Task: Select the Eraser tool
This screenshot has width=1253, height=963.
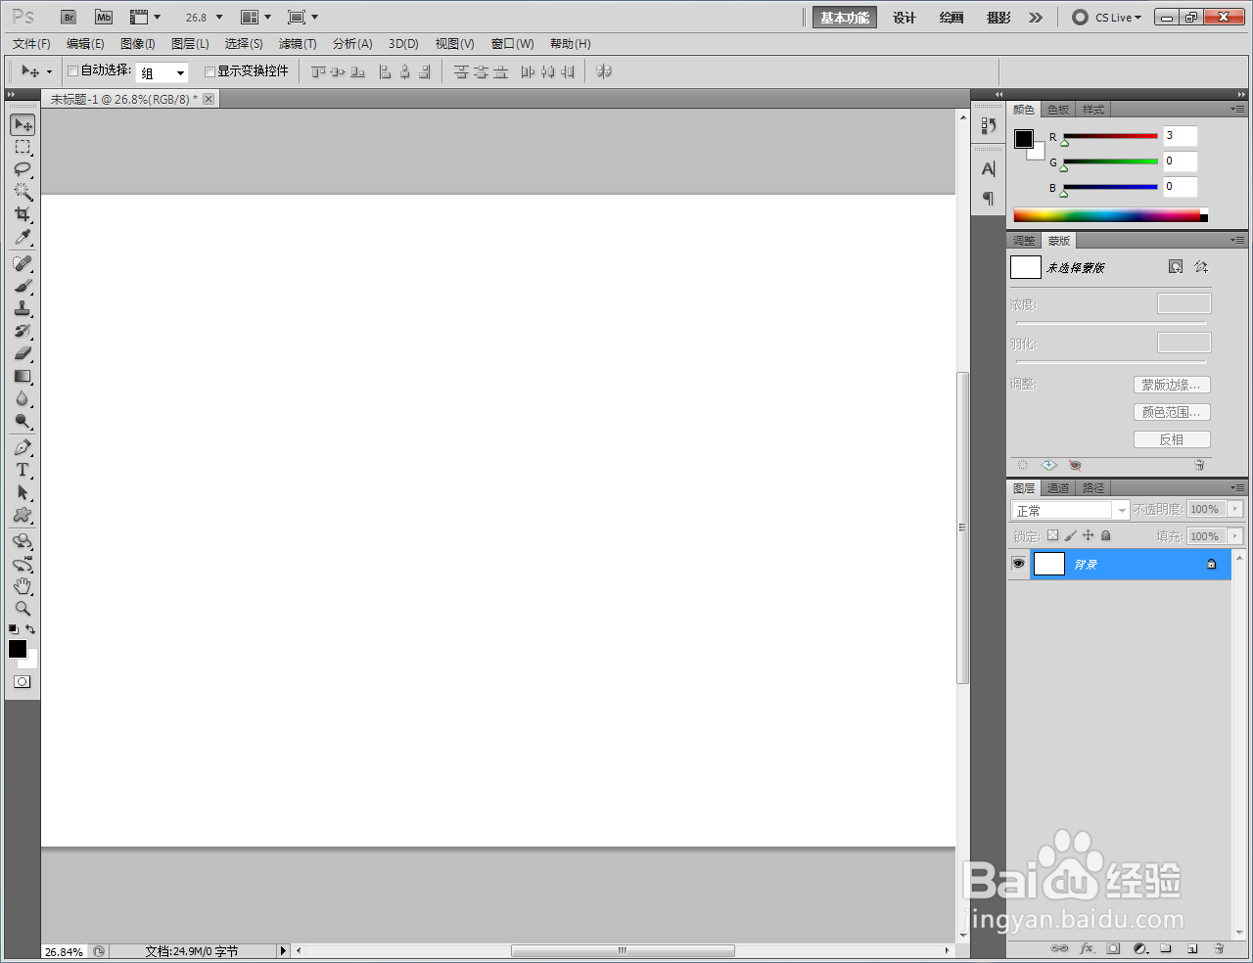Action: [x=23, y=353]
